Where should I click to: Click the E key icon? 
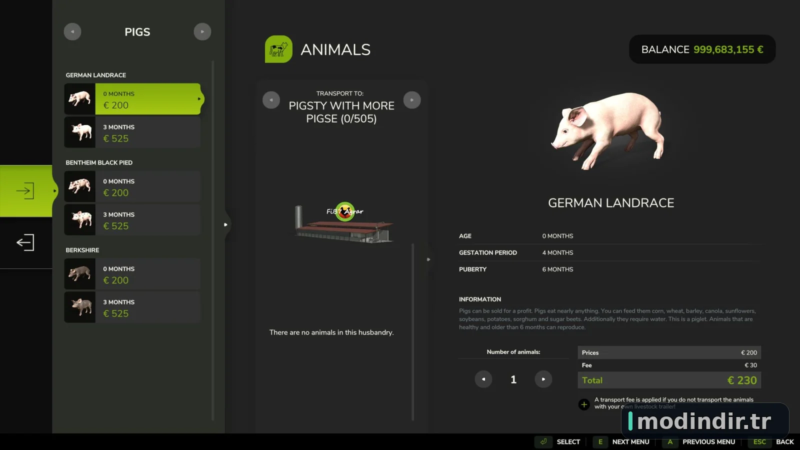[600, 442]
